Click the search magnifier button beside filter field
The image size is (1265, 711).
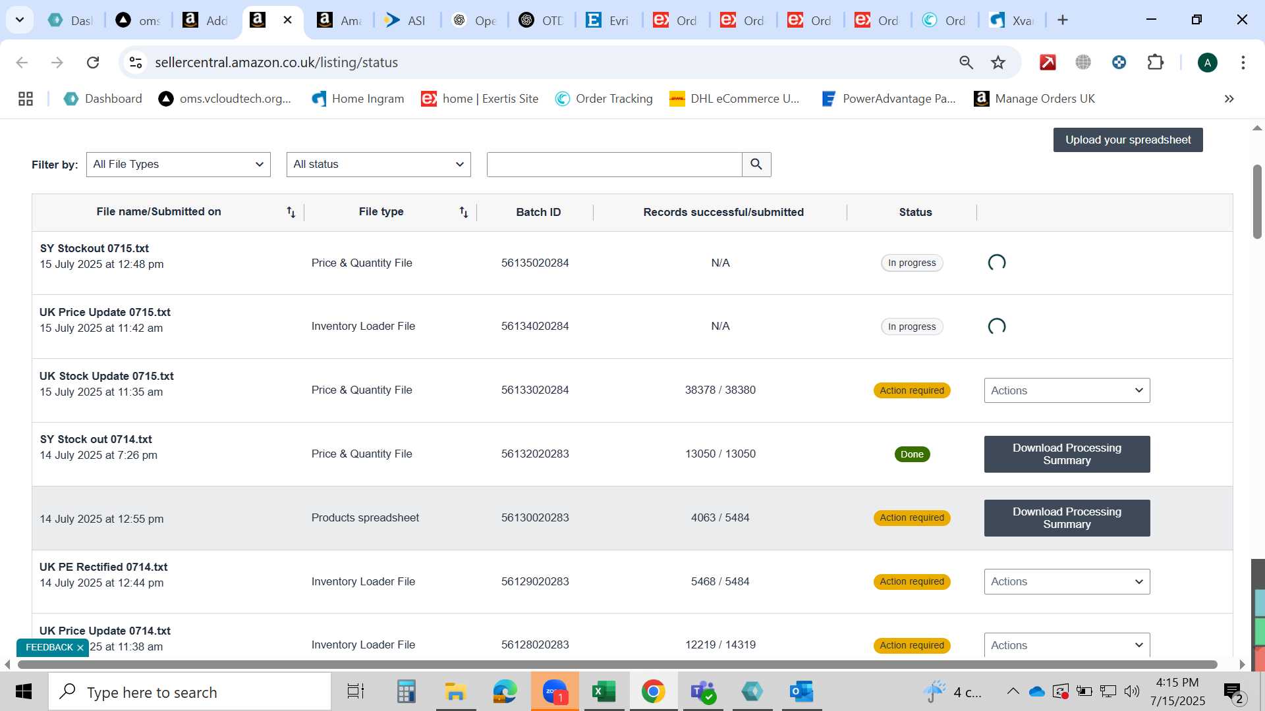[x=756, y=165]
